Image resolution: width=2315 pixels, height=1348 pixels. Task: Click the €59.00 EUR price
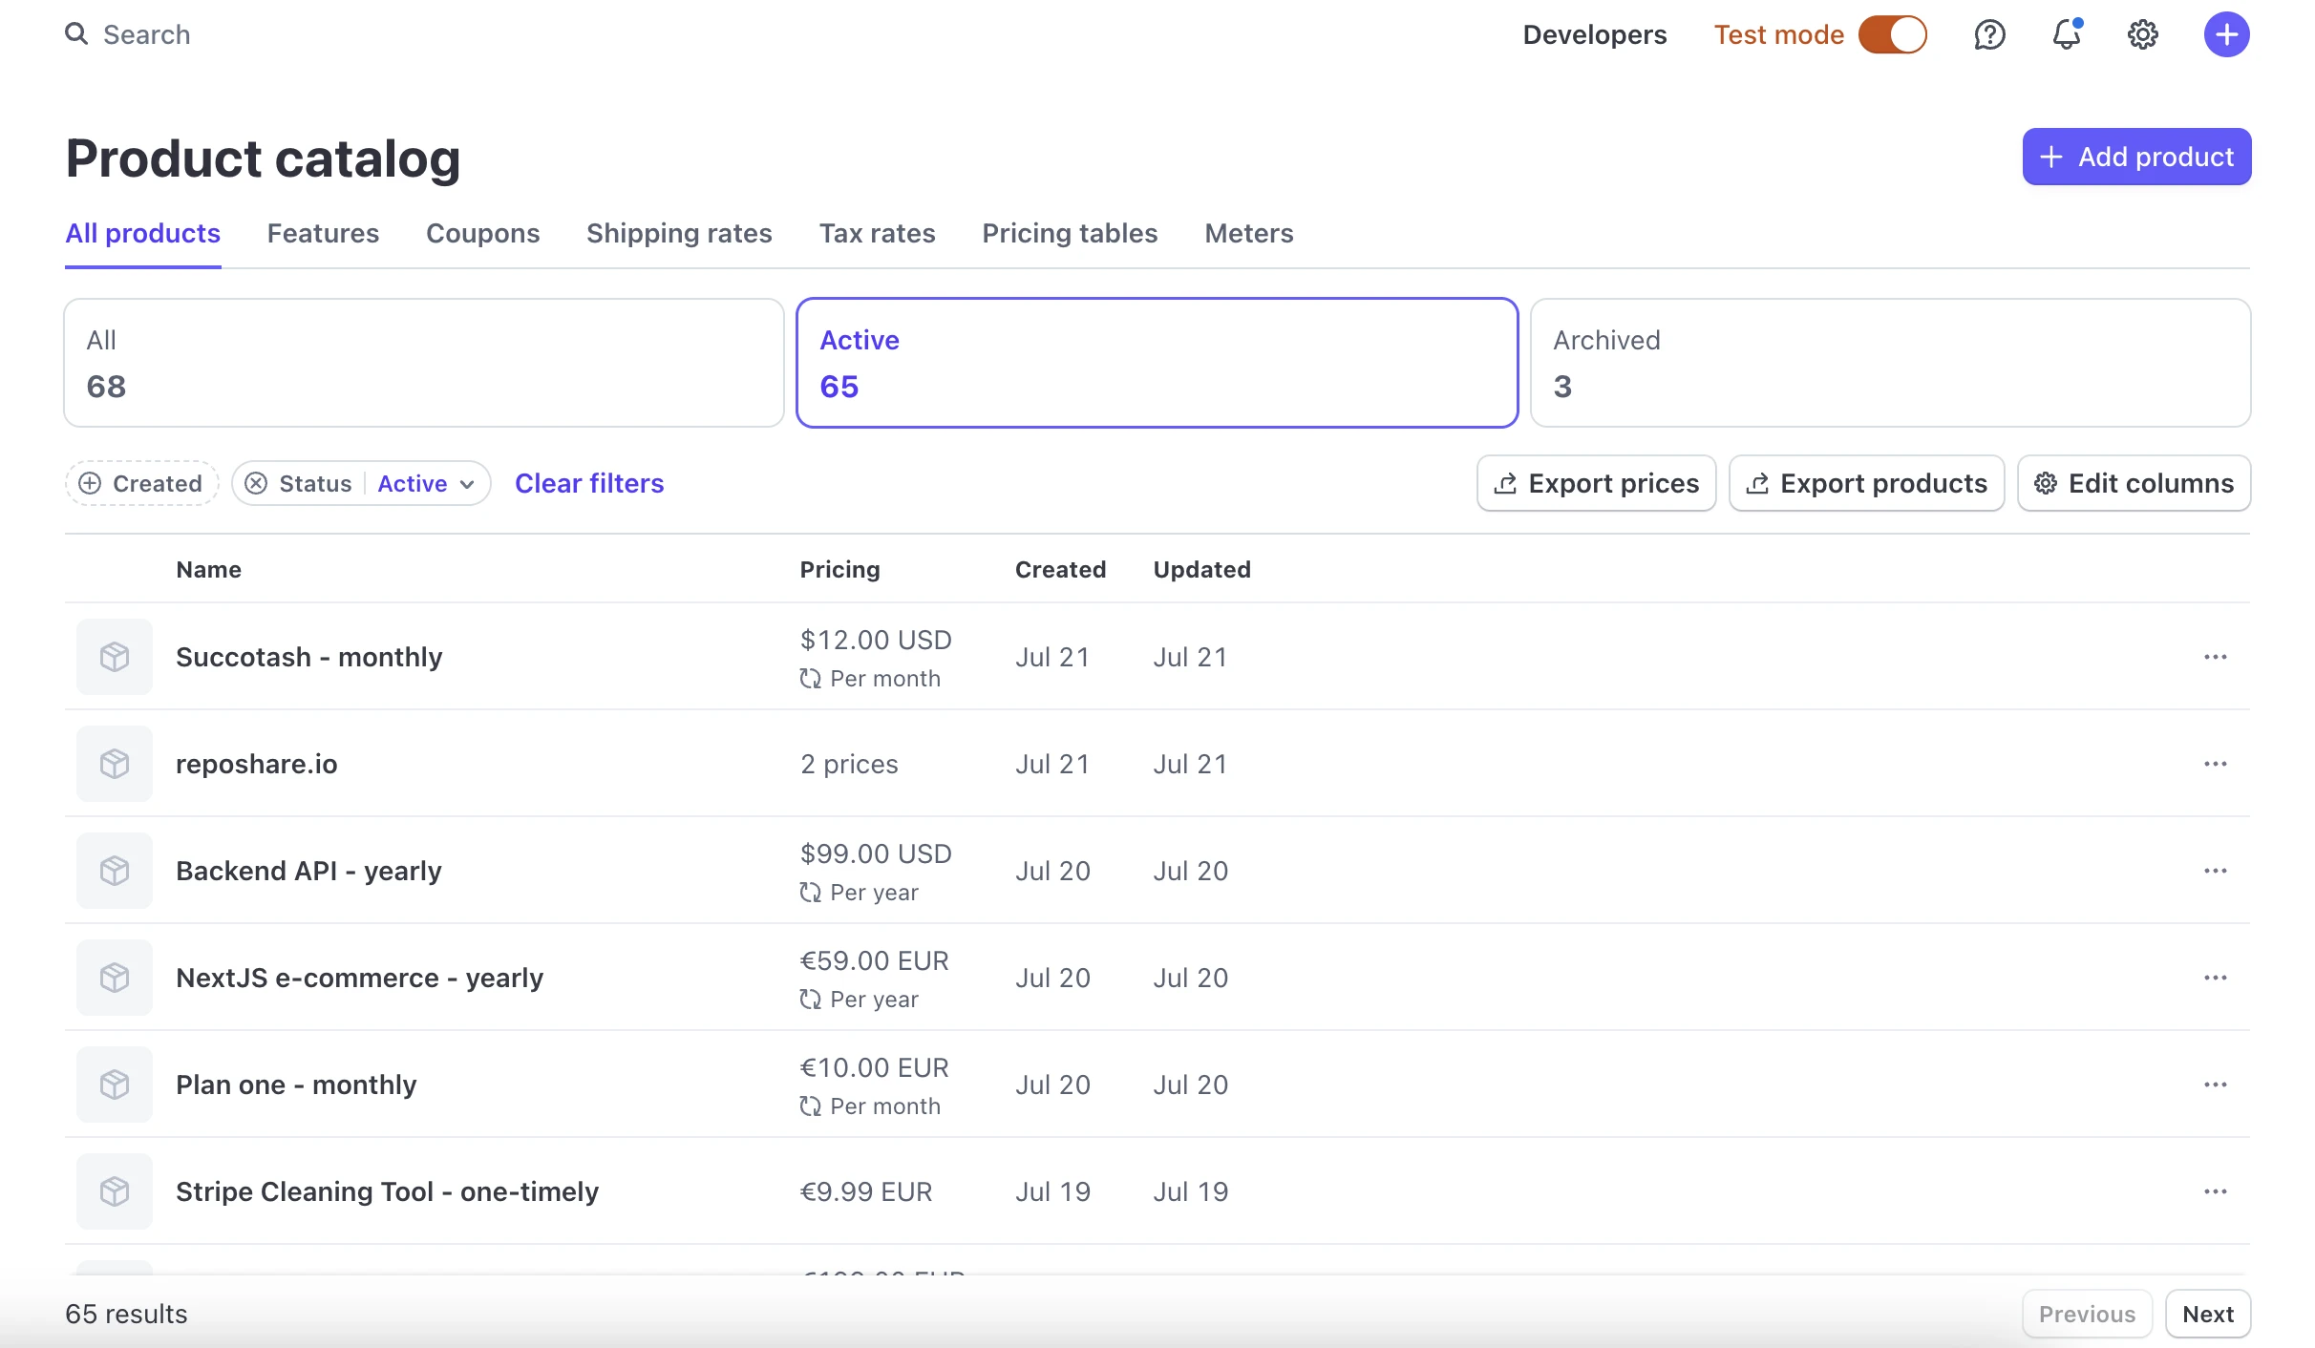tap(874, 960)
